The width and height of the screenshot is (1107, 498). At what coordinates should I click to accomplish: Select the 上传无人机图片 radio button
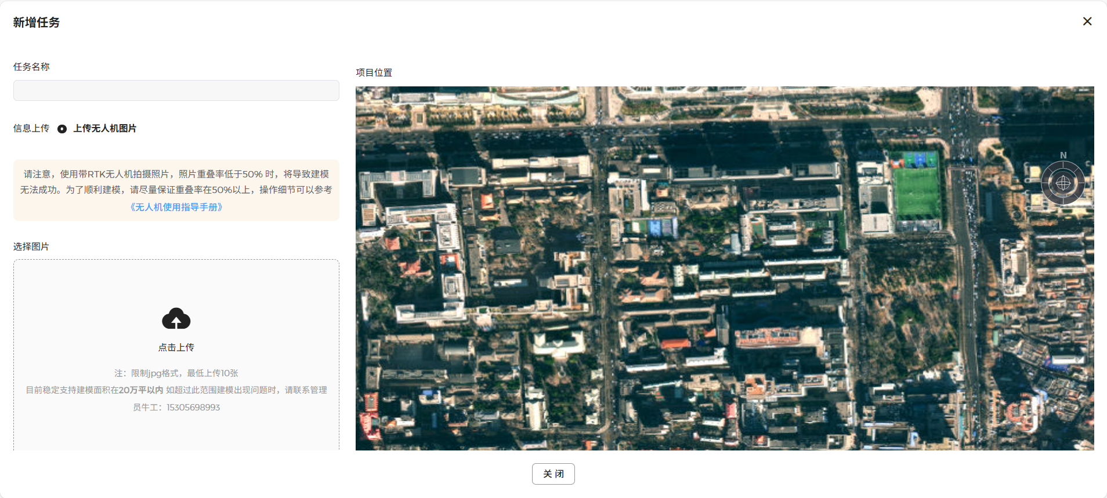[x=62, y=129]
